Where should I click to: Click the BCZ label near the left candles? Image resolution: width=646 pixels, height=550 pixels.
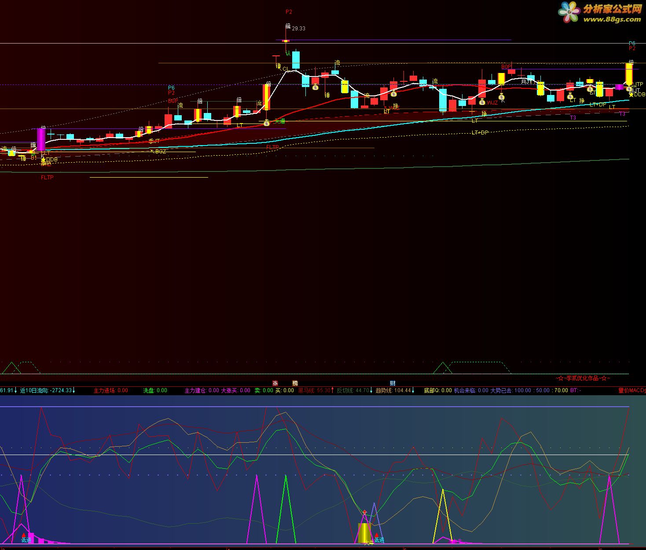[x=161, y=152]
